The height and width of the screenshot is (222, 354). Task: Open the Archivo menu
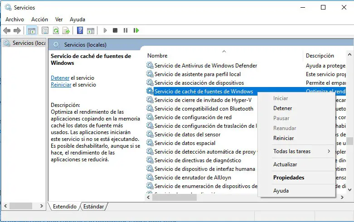tap(15, 19)
